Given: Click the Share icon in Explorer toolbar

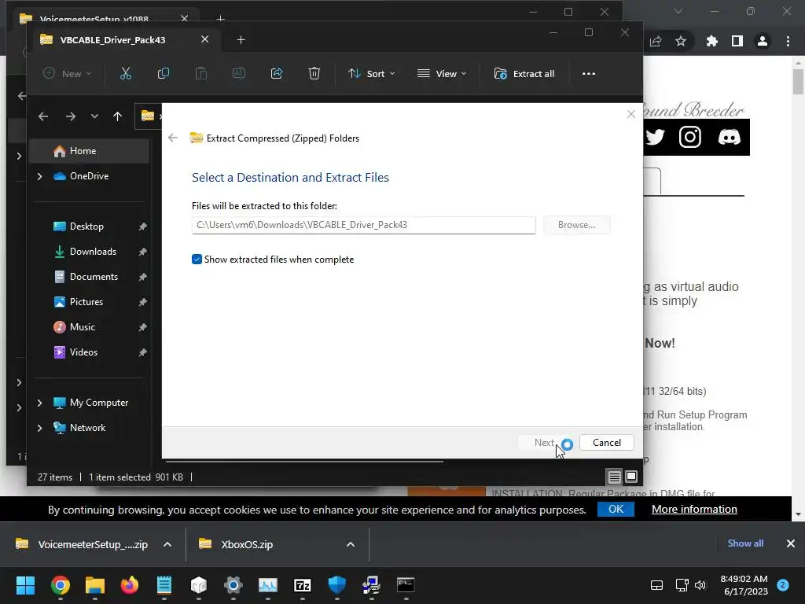Looking at the screenshot, I should click(277, 73).
